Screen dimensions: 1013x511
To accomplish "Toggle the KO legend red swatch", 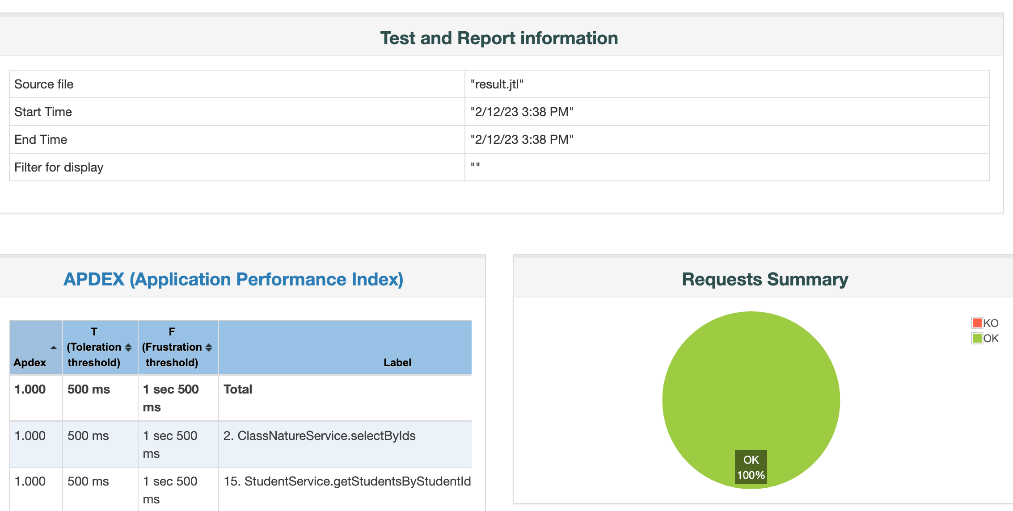I will coord(977,323).
